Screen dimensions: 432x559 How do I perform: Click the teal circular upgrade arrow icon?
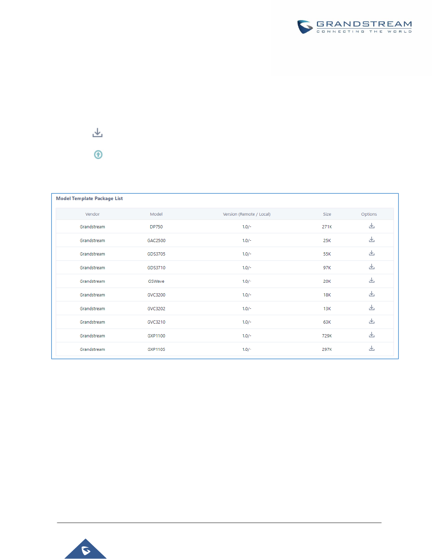click(x=98, y=155)
